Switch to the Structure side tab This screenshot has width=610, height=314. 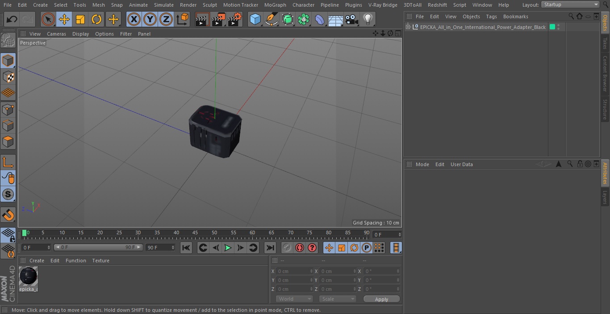click(605, 109)
